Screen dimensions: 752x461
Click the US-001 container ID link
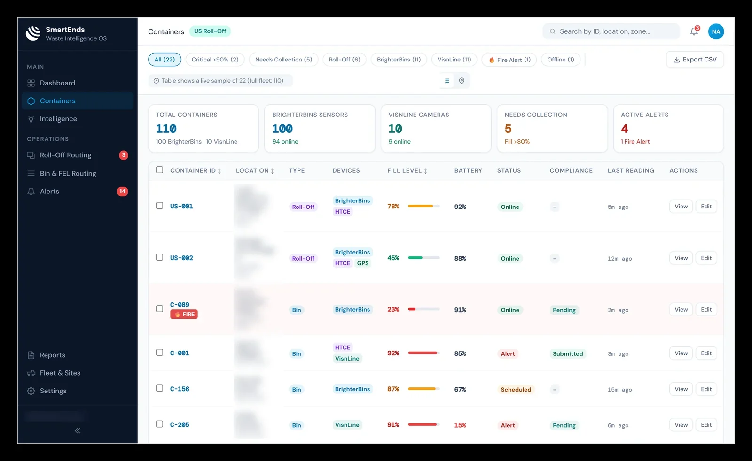pos(181,206)
